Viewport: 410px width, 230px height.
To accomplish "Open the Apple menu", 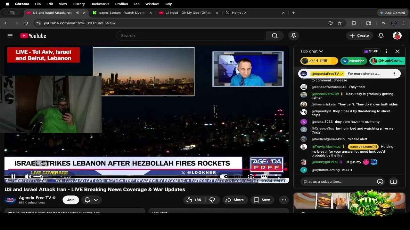I will coord(7,4).
